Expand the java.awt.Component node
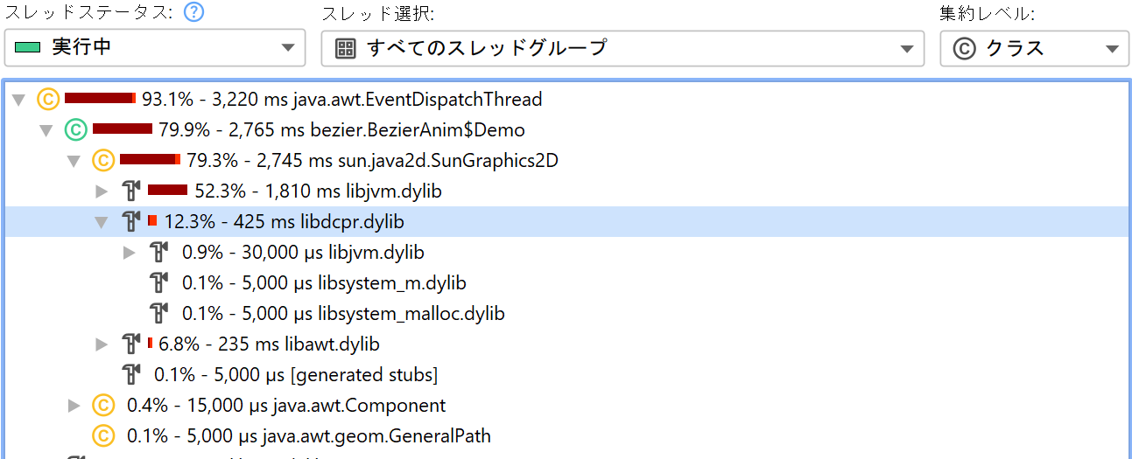The image size is (1132, 459). pyautogui.click(x=75, y=406)
